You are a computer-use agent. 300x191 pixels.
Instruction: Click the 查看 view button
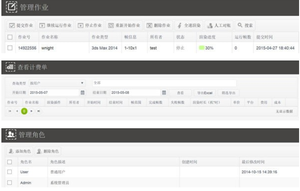[x=180, y=93]
